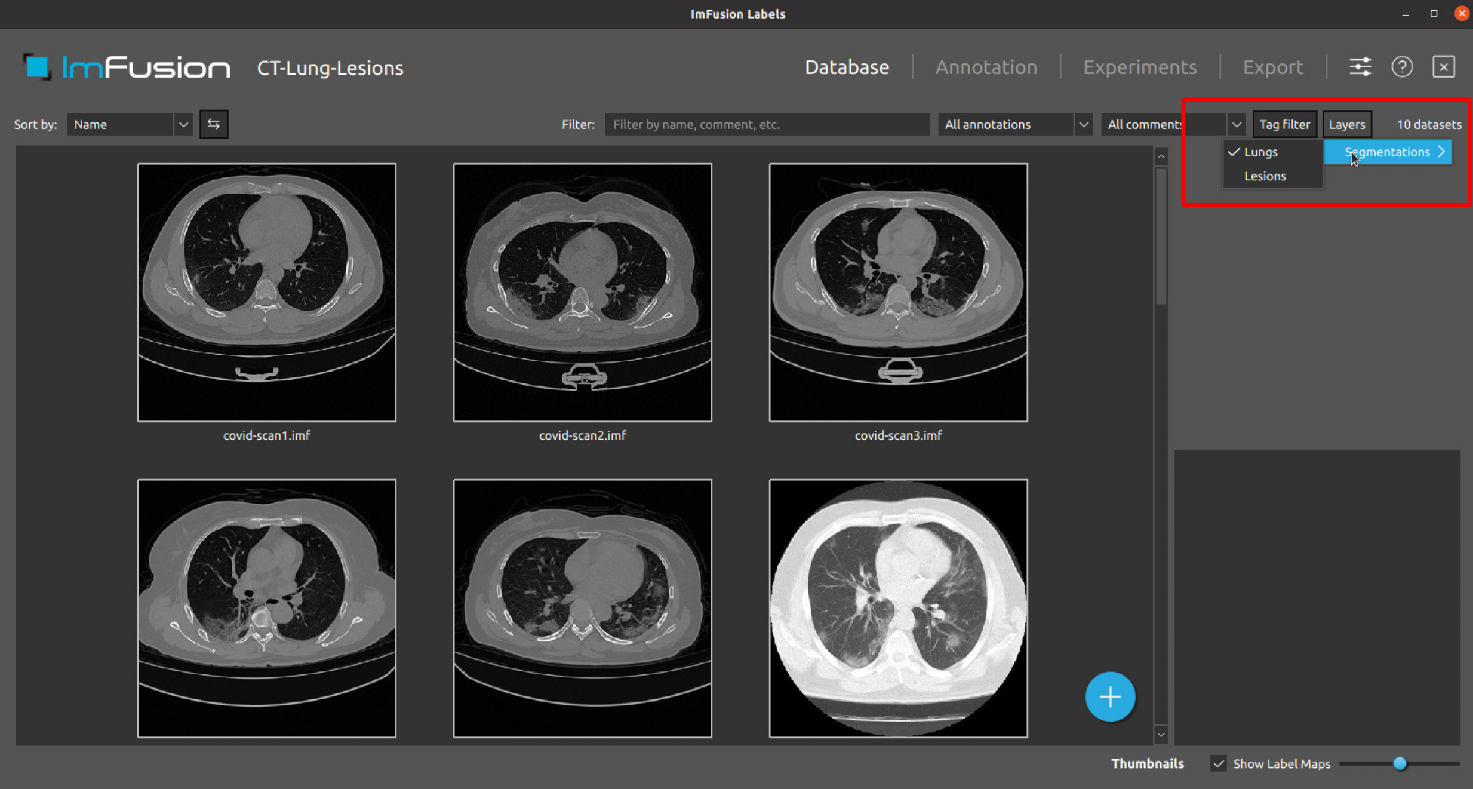Open the Sort by Name dropdown
The width and height of the screenshot is (1473, 789).
(130, 124)
